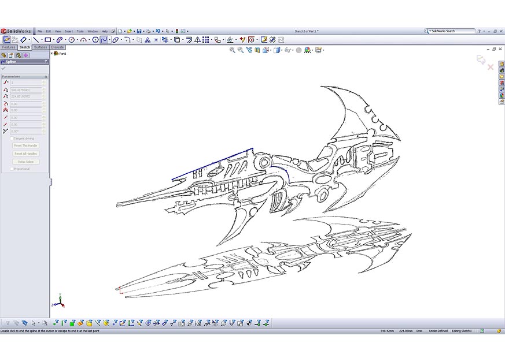Click the Relax Spline button
505x362 pixels.
point(26,162)
